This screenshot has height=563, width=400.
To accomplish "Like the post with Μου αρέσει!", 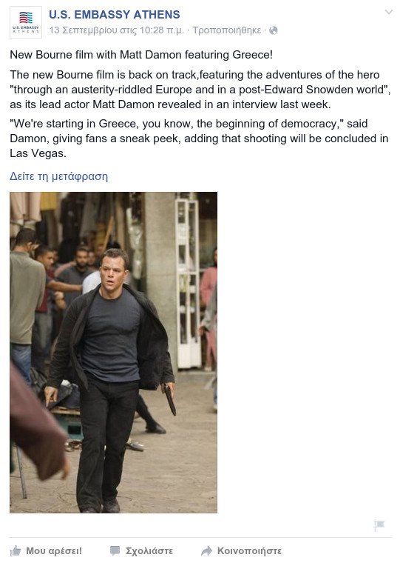I will pos(54,550).
